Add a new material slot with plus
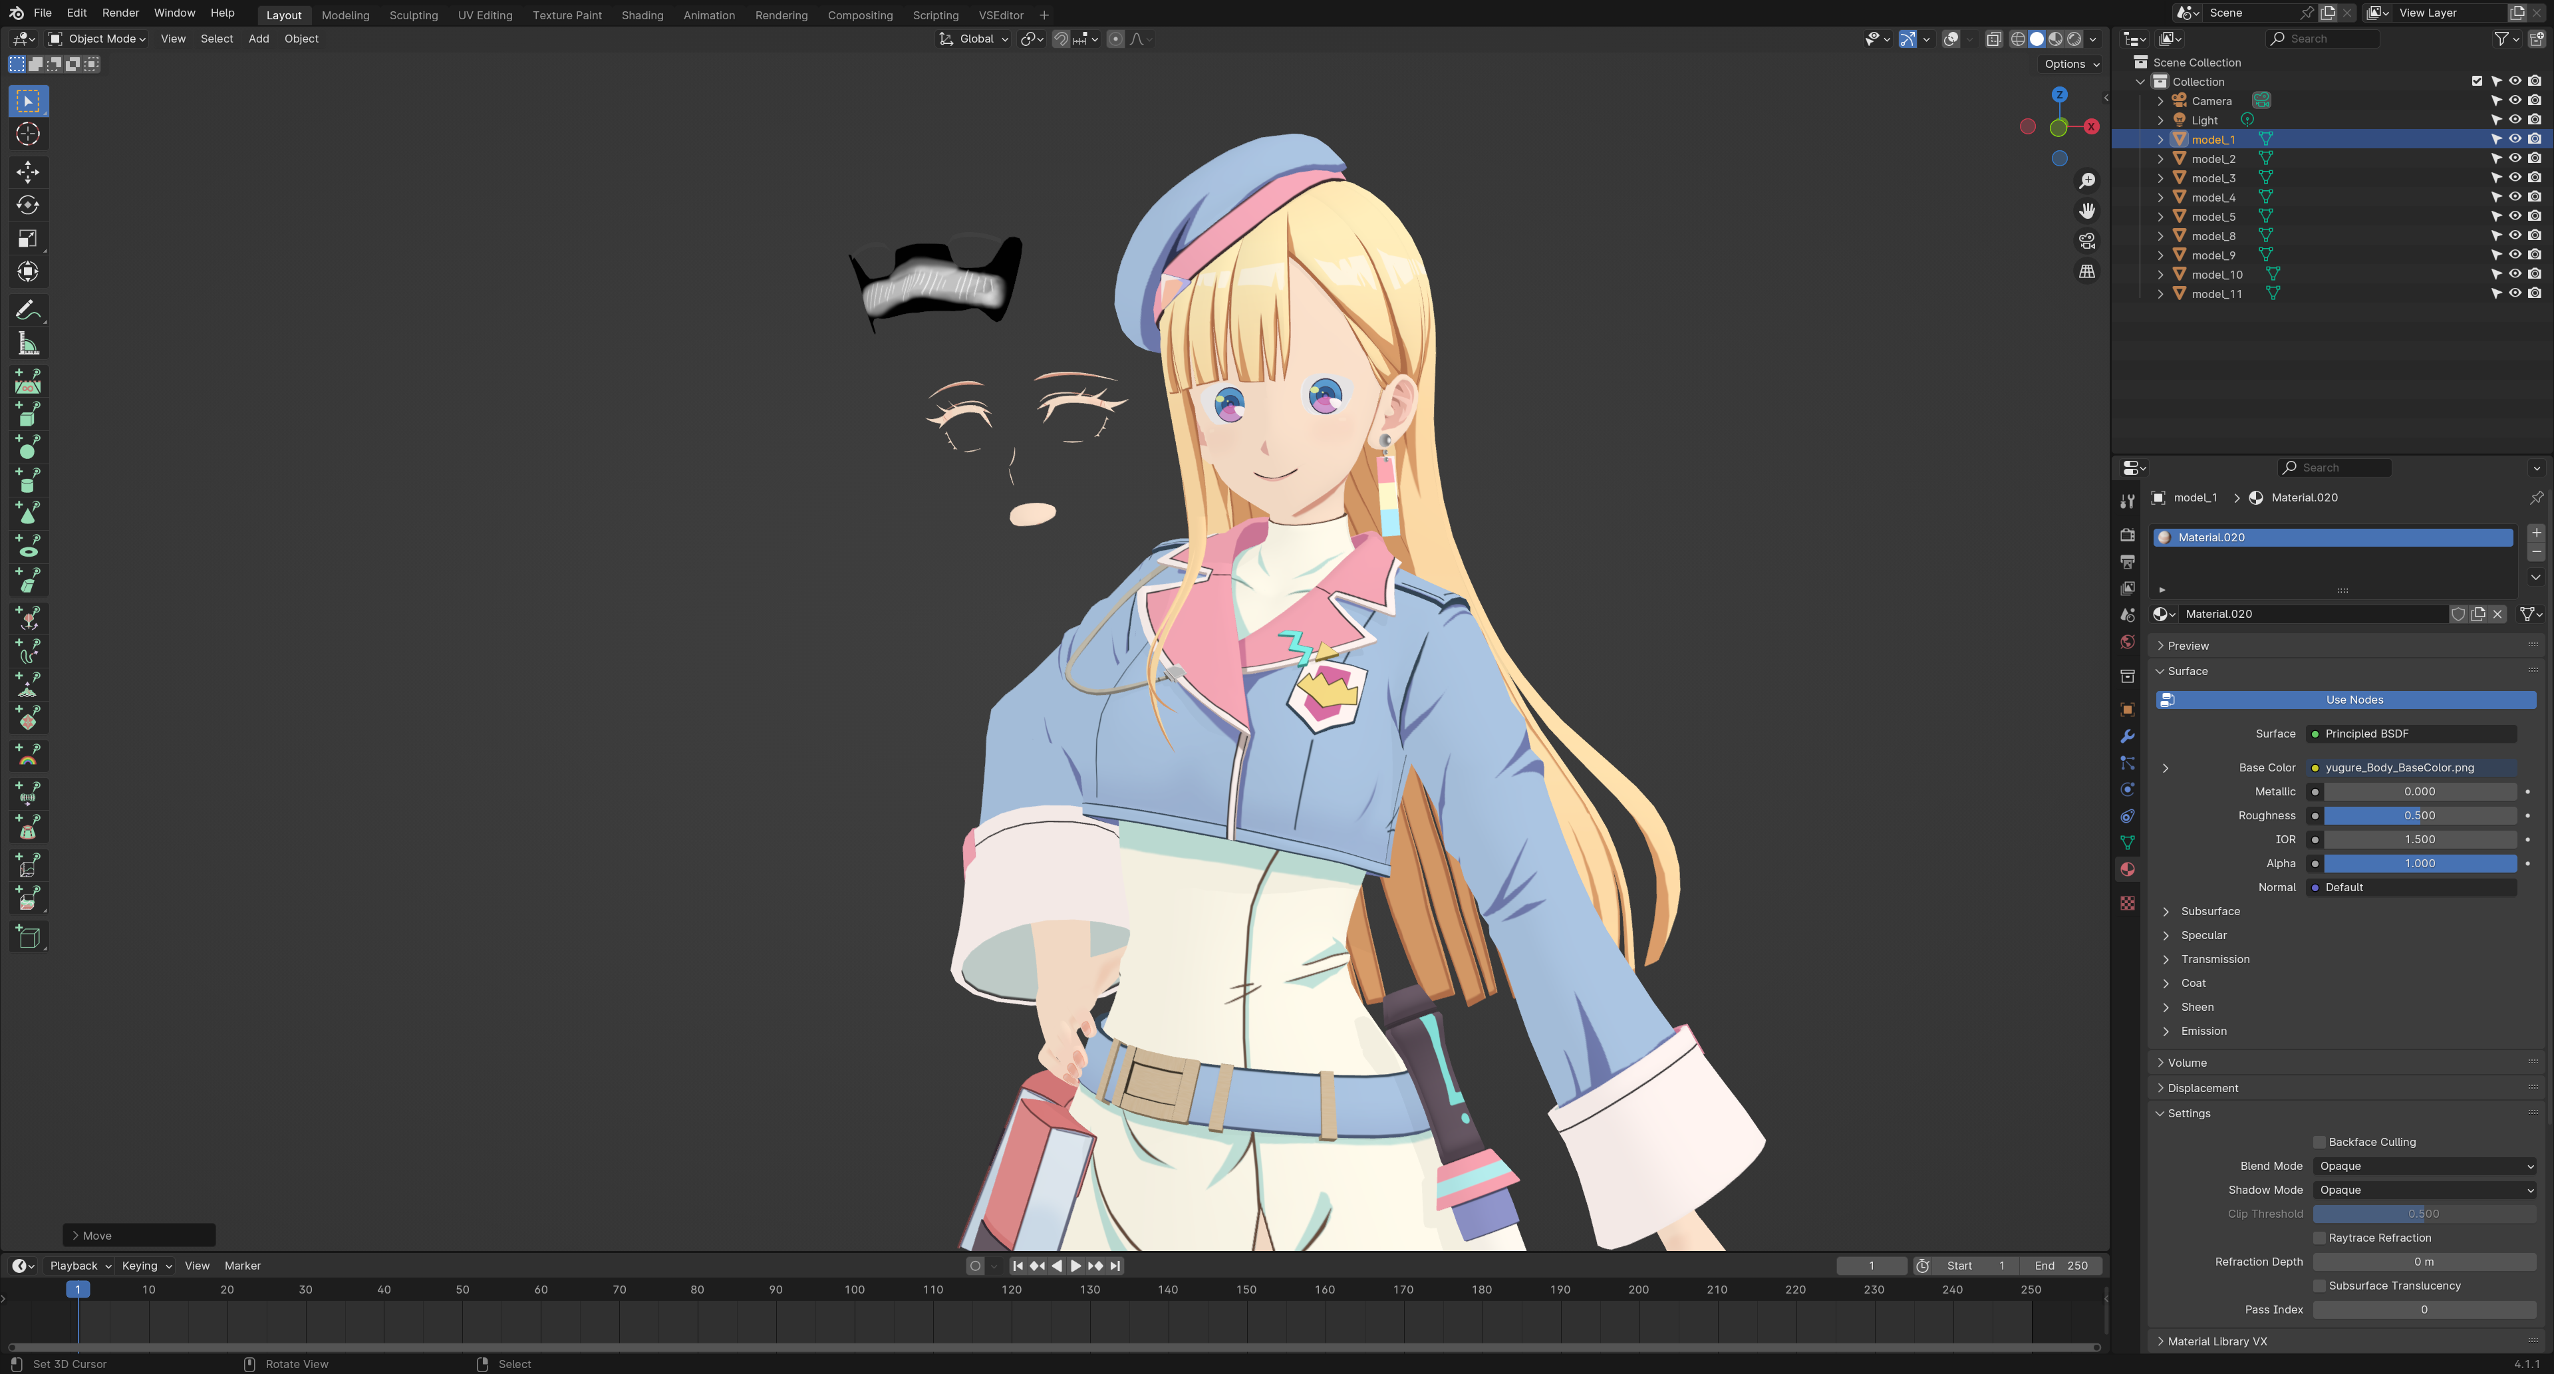 tap(2536, 533)
